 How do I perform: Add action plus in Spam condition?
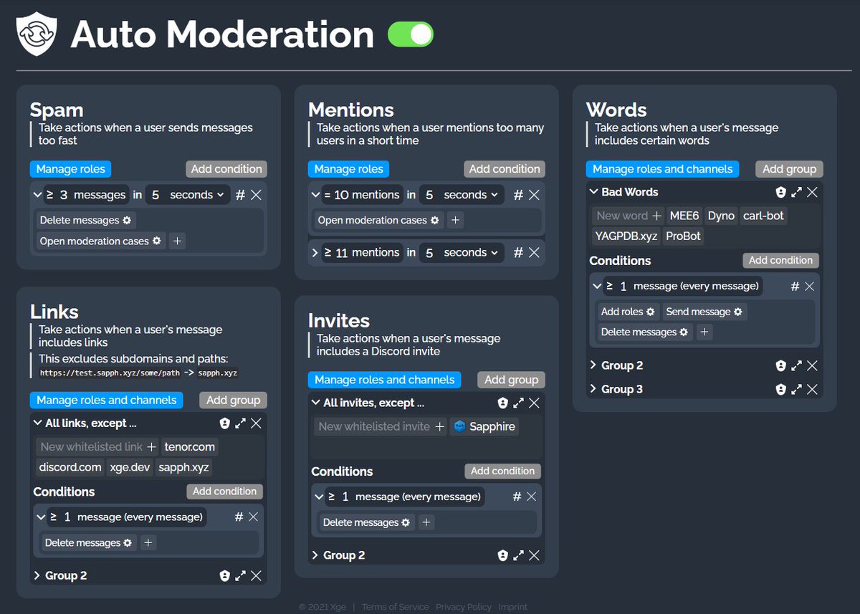pyautogui.click(x=178, y=241)
